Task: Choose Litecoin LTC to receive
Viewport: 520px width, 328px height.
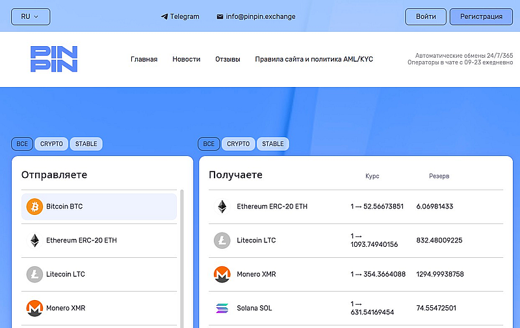Action: tap(356, 240)
